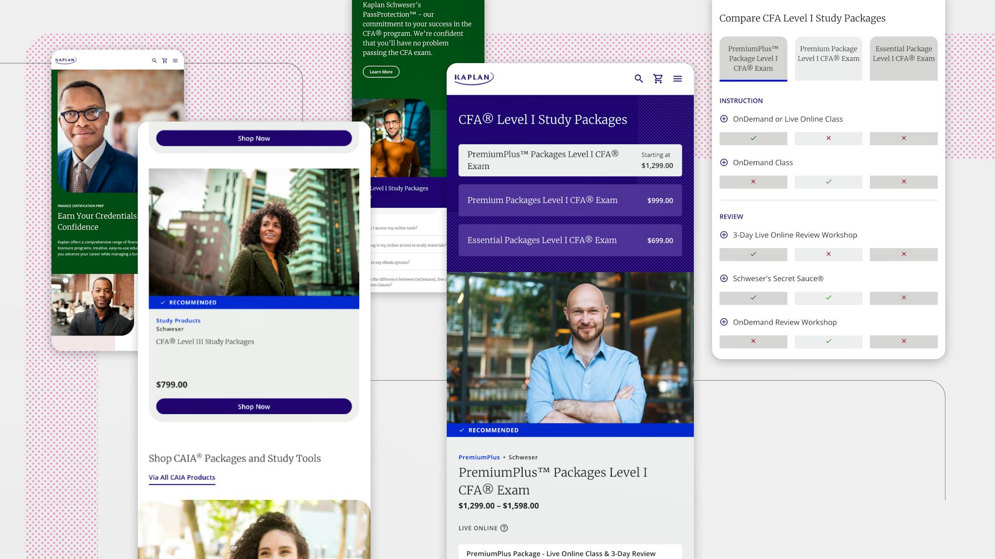The width and height of the screenshot is (995, 559).
Task: Open PremiumPlus Package Live Online Class option
Action: click(570, 552)
